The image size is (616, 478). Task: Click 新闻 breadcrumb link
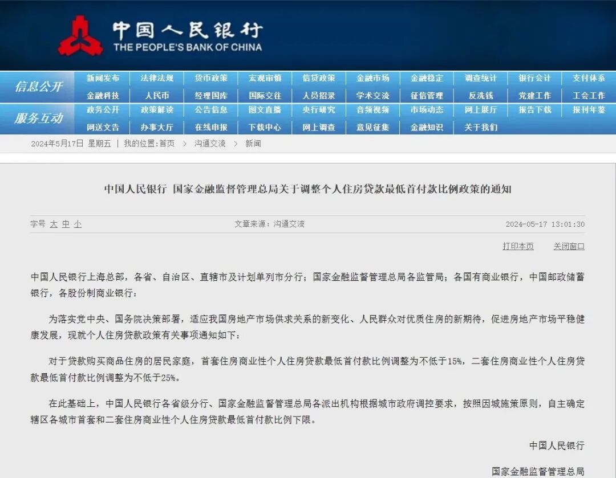point(253,144)
